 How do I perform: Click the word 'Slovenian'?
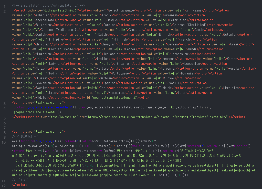[x=44, y=83]
